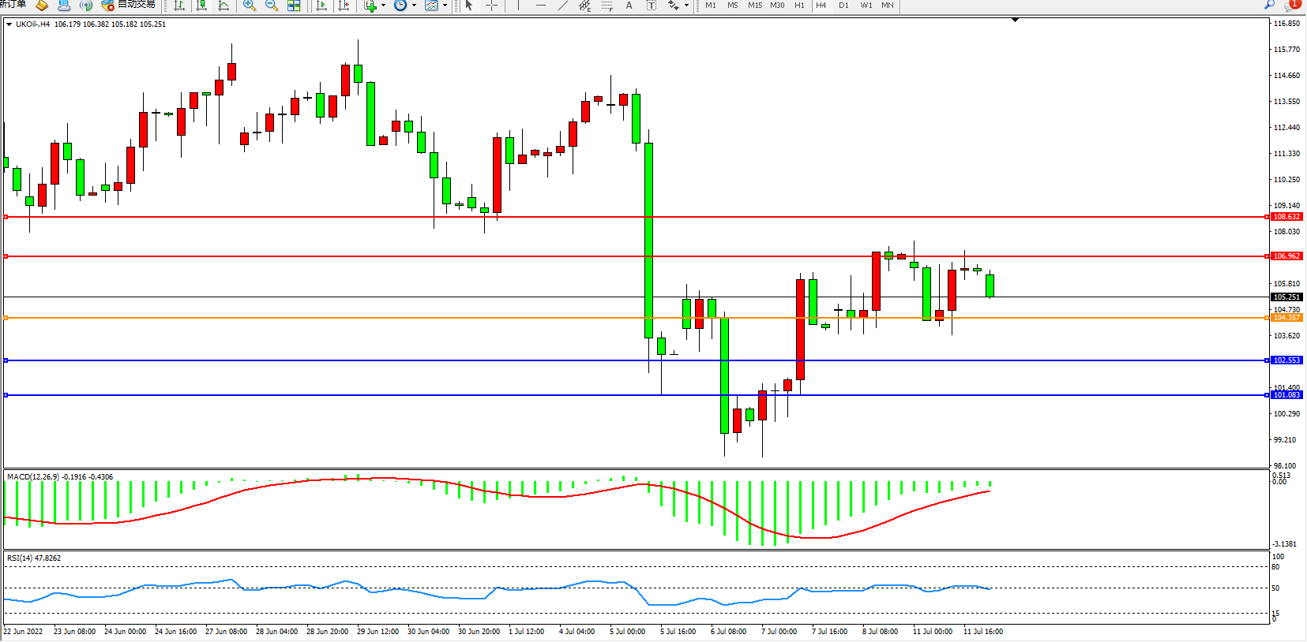The height and width of the screenshot is (642, 1307).
Task: Toggle chart Auto Scroll
Action: coord(321,6)
